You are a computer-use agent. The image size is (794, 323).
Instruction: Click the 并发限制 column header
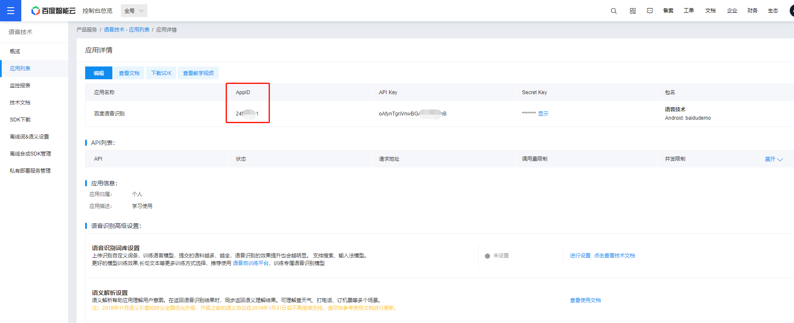coord(675,159)
